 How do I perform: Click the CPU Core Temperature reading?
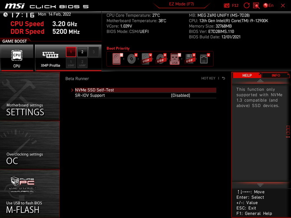133,15
